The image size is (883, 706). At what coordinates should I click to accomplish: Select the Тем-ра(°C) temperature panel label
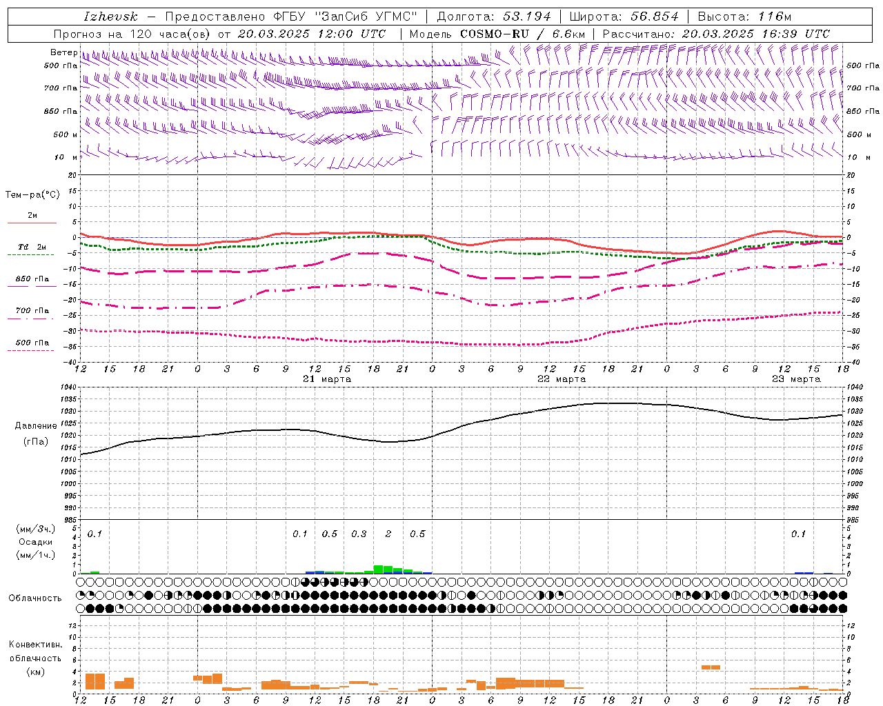coord(32,195)
